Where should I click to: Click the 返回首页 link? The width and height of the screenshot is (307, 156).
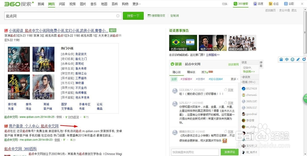pos(270,10)
